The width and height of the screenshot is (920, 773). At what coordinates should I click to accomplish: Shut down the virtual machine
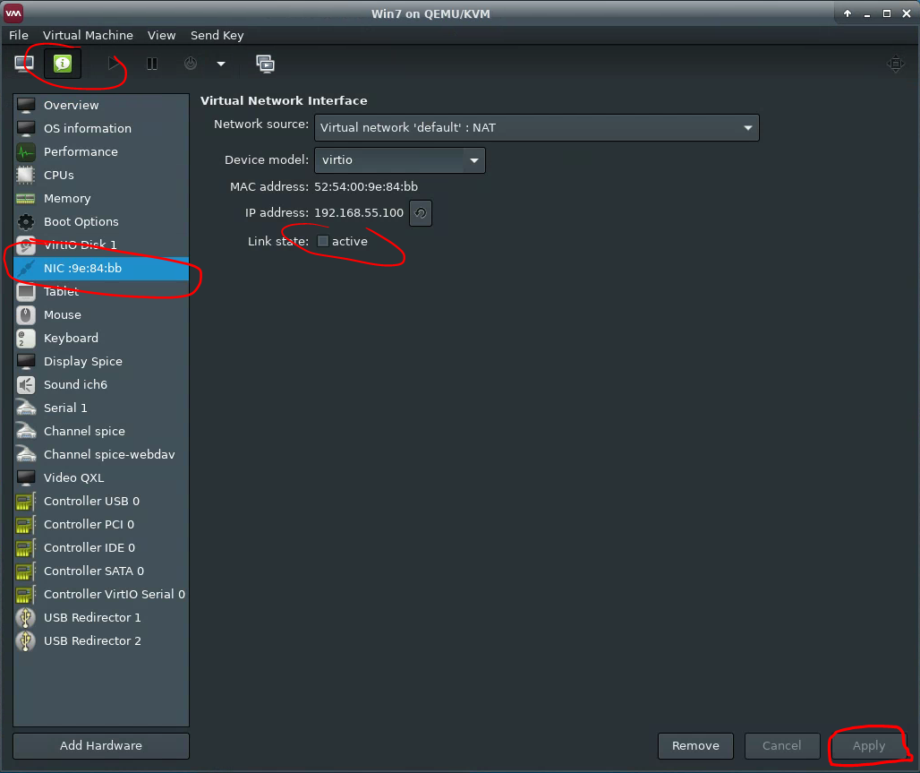pos(191,64)
